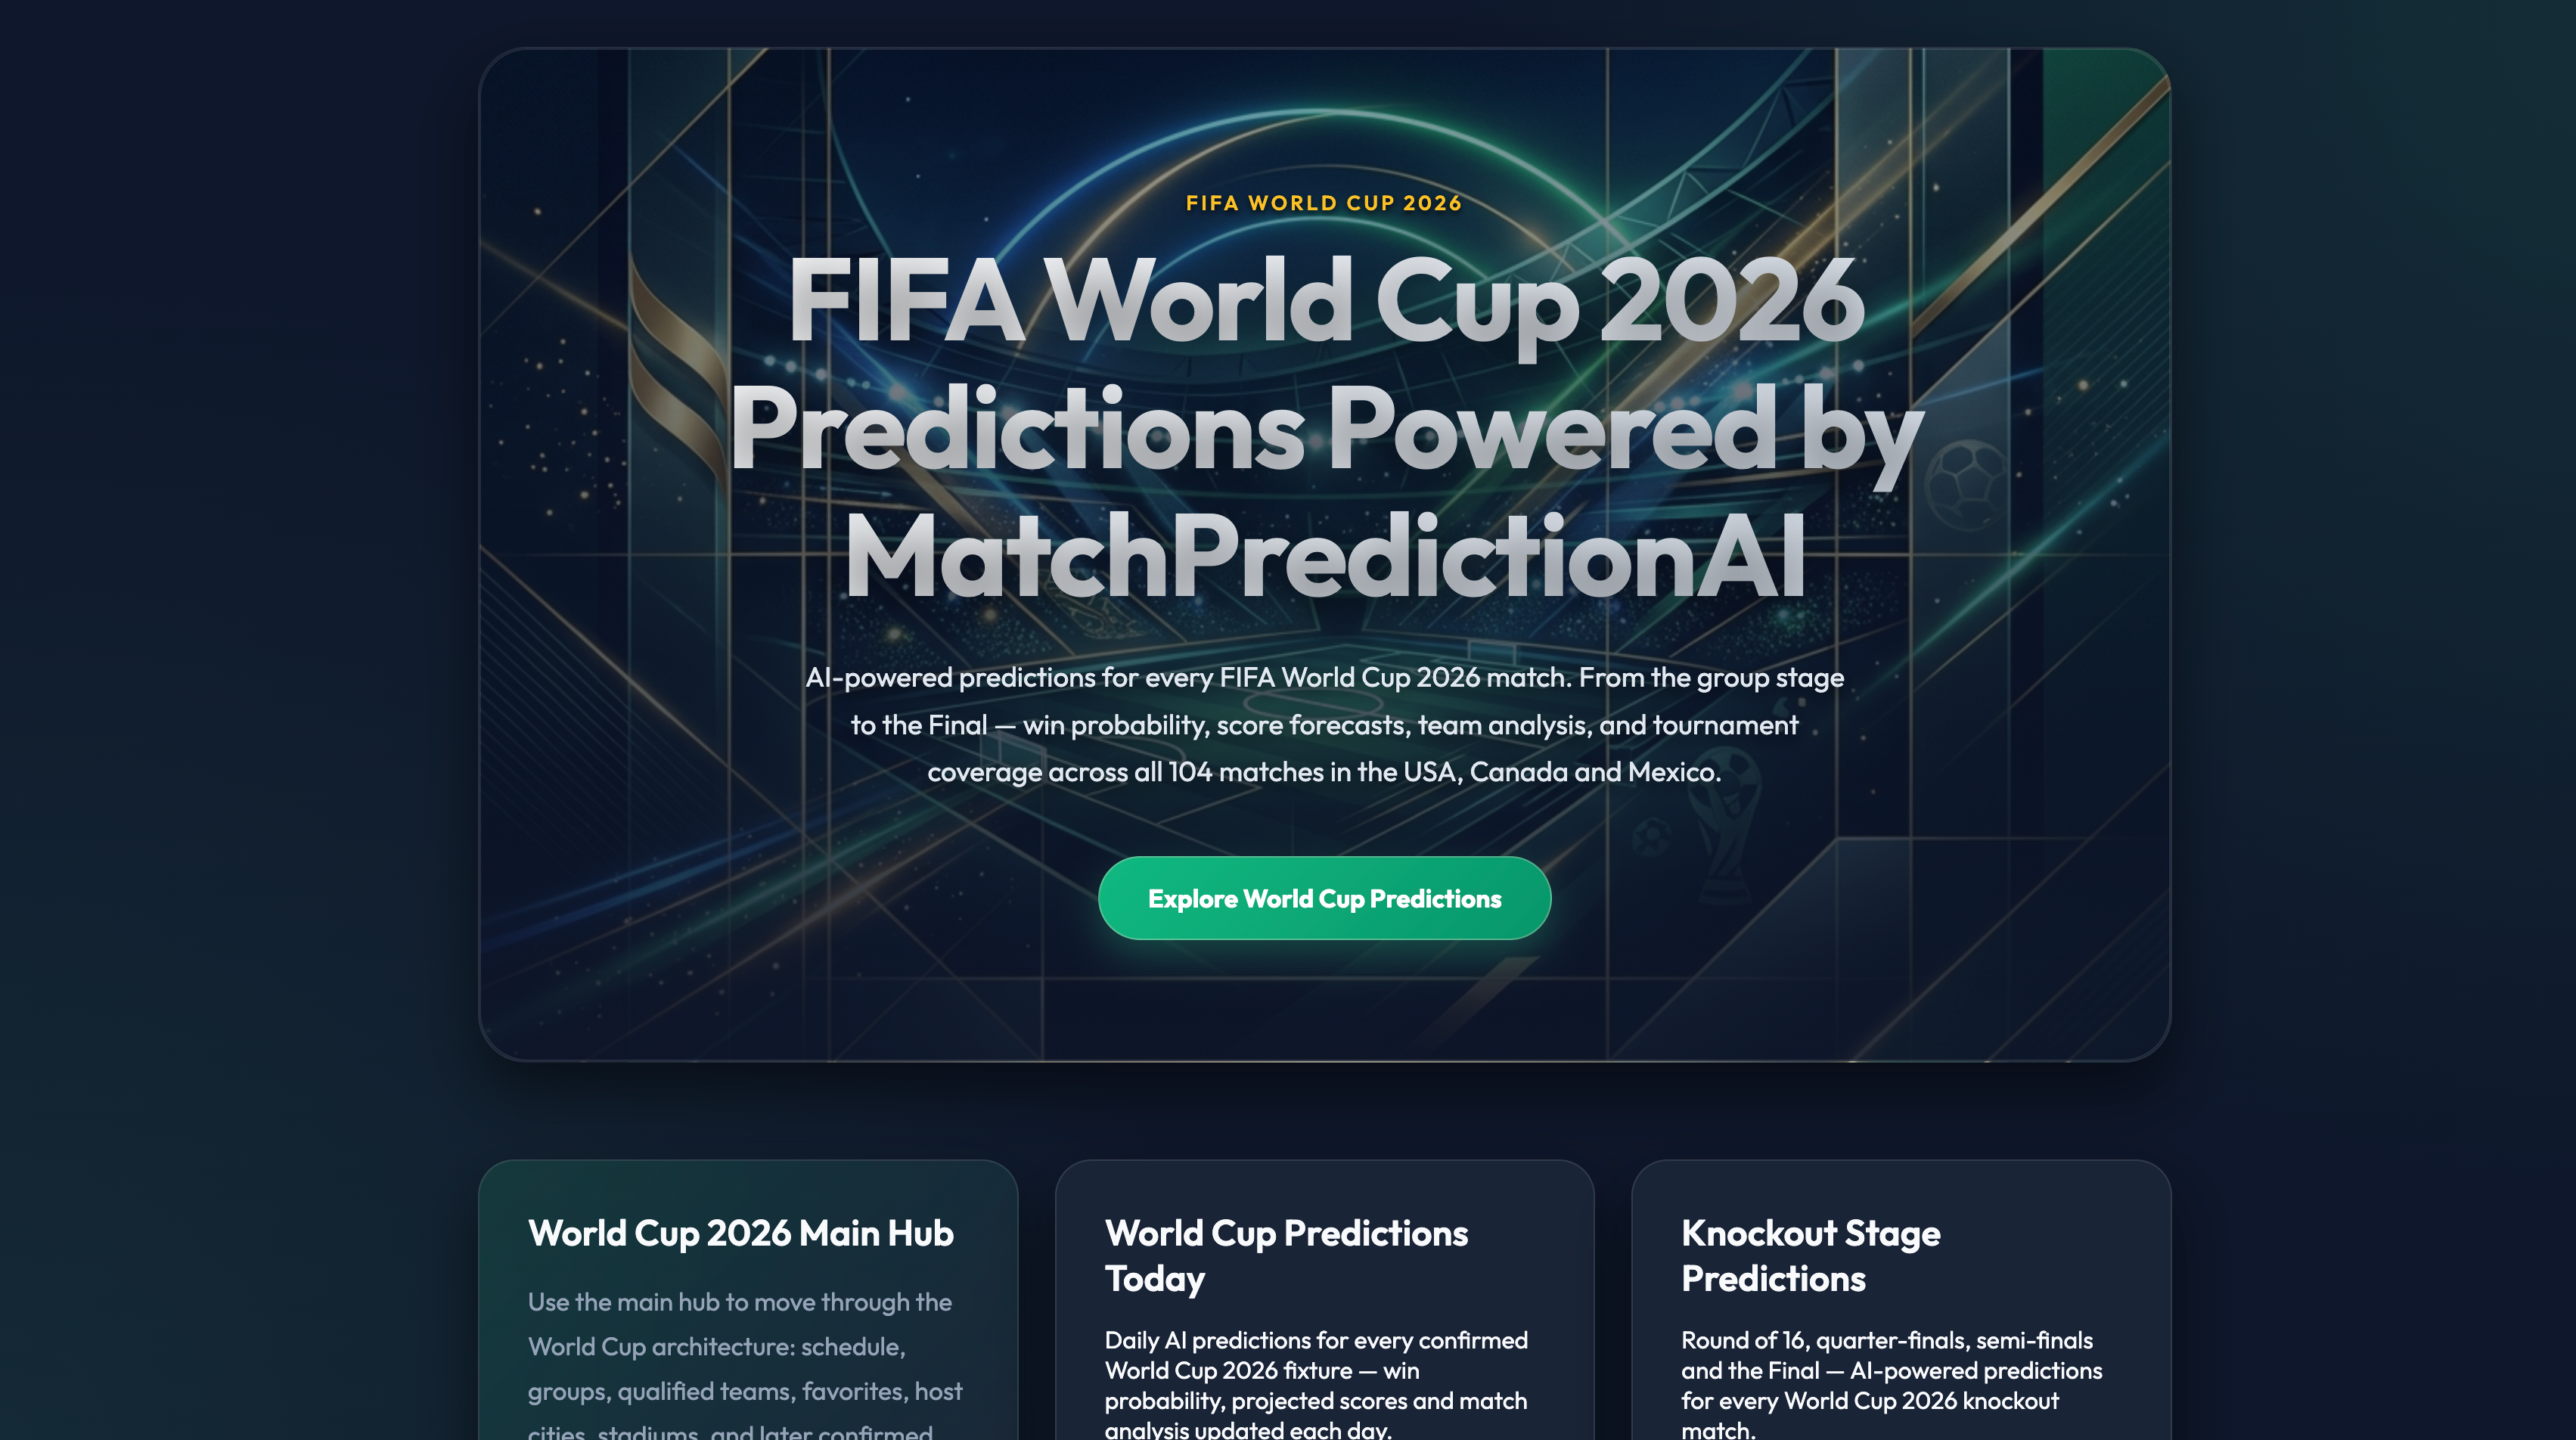Click the gold FIFA WORLD CUP 2026 label
Screen dimensions: 2576x1440
click(1324, 203)
